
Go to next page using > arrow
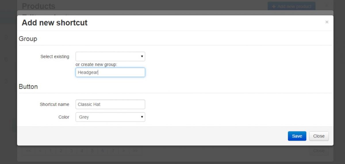(x=123, y=151)
